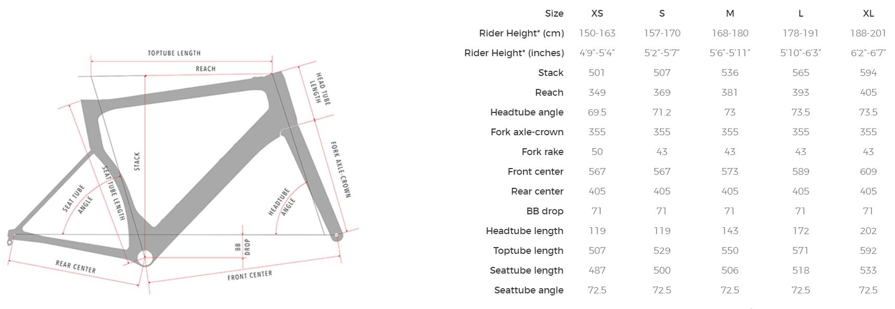Select the L size column header
This screenshot has height=309, width=895.
pyautogui.click(x=801, y=14)
